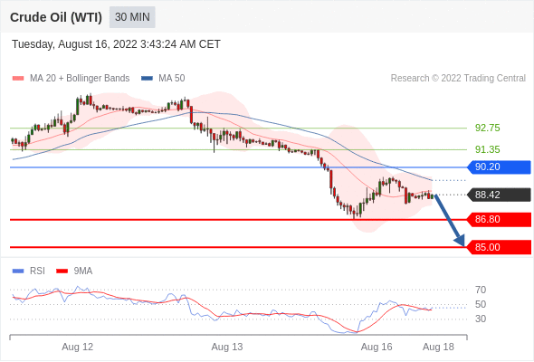This screenshot has height=362, width=534.
Task: Select the 88.42 current price label
Action: point(499,195)
